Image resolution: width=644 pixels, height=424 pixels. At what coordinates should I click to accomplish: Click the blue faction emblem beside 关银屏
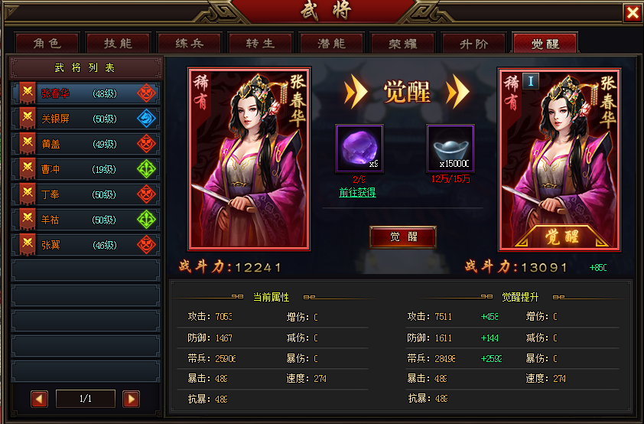146,119
